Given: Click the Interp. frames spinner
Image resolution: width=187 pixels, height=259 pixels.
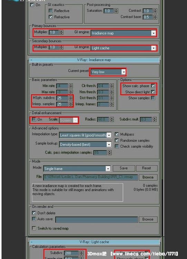Looking at the screenshot, I should click(112, 104).
